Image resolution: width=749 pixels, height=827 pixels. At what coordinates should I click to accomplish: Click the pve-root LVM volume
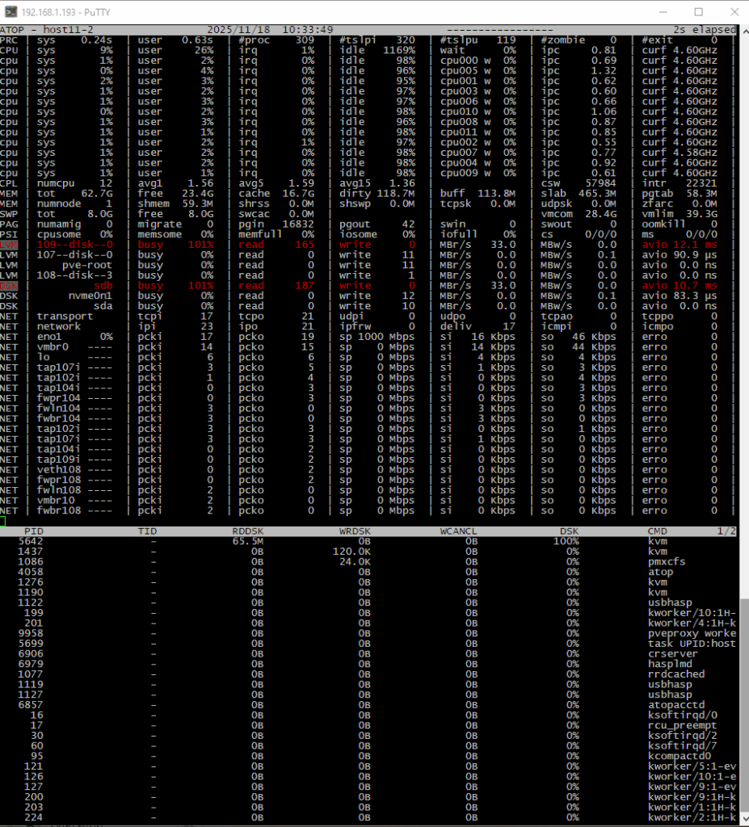89,265
